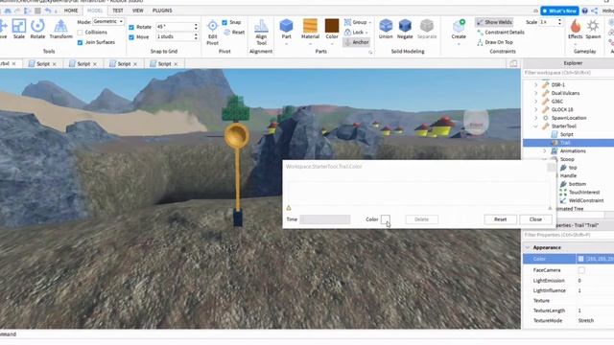Expand the G36C tree node
This screenshot has width=614, height=345.
[536, 102]
